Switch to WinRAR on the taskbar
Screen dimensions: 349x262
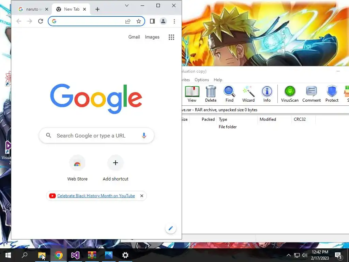click(92, 255)
